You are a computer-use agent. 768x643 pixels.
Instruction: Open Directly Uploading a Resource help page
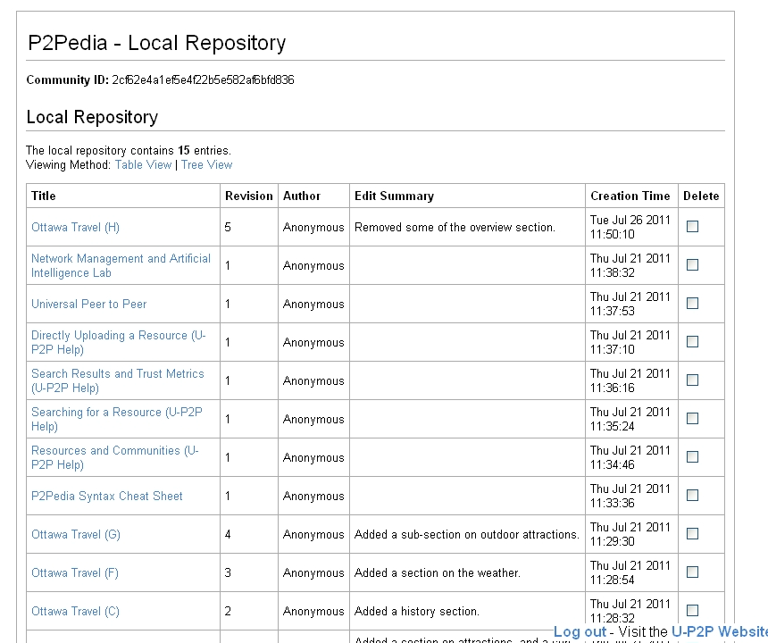[118, 336]
